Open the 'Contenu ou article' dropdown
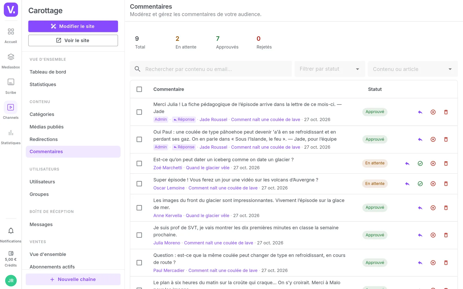Viewport: 463px width, 289px height. [413, 69]
